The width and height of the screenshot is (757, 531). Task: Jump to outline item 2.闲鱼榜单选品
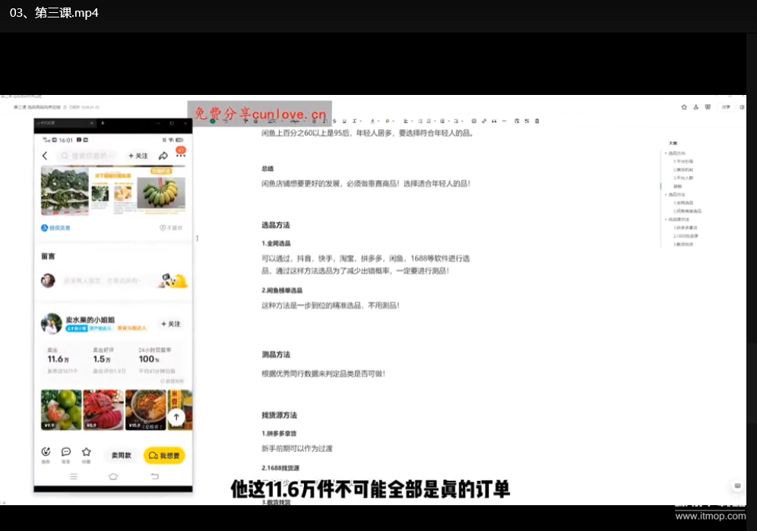(x=688, y=211)
